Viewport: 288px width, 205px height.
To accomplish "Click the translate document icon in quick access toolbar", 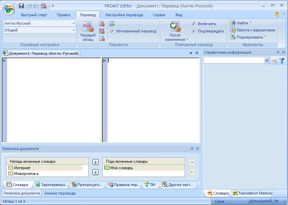I will (44, 6).
